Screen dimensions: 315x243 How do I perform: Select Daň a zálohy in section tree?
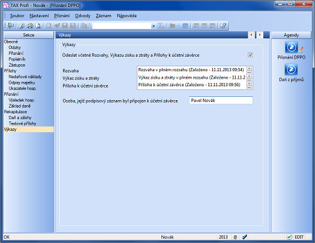[x=20, y=118]
